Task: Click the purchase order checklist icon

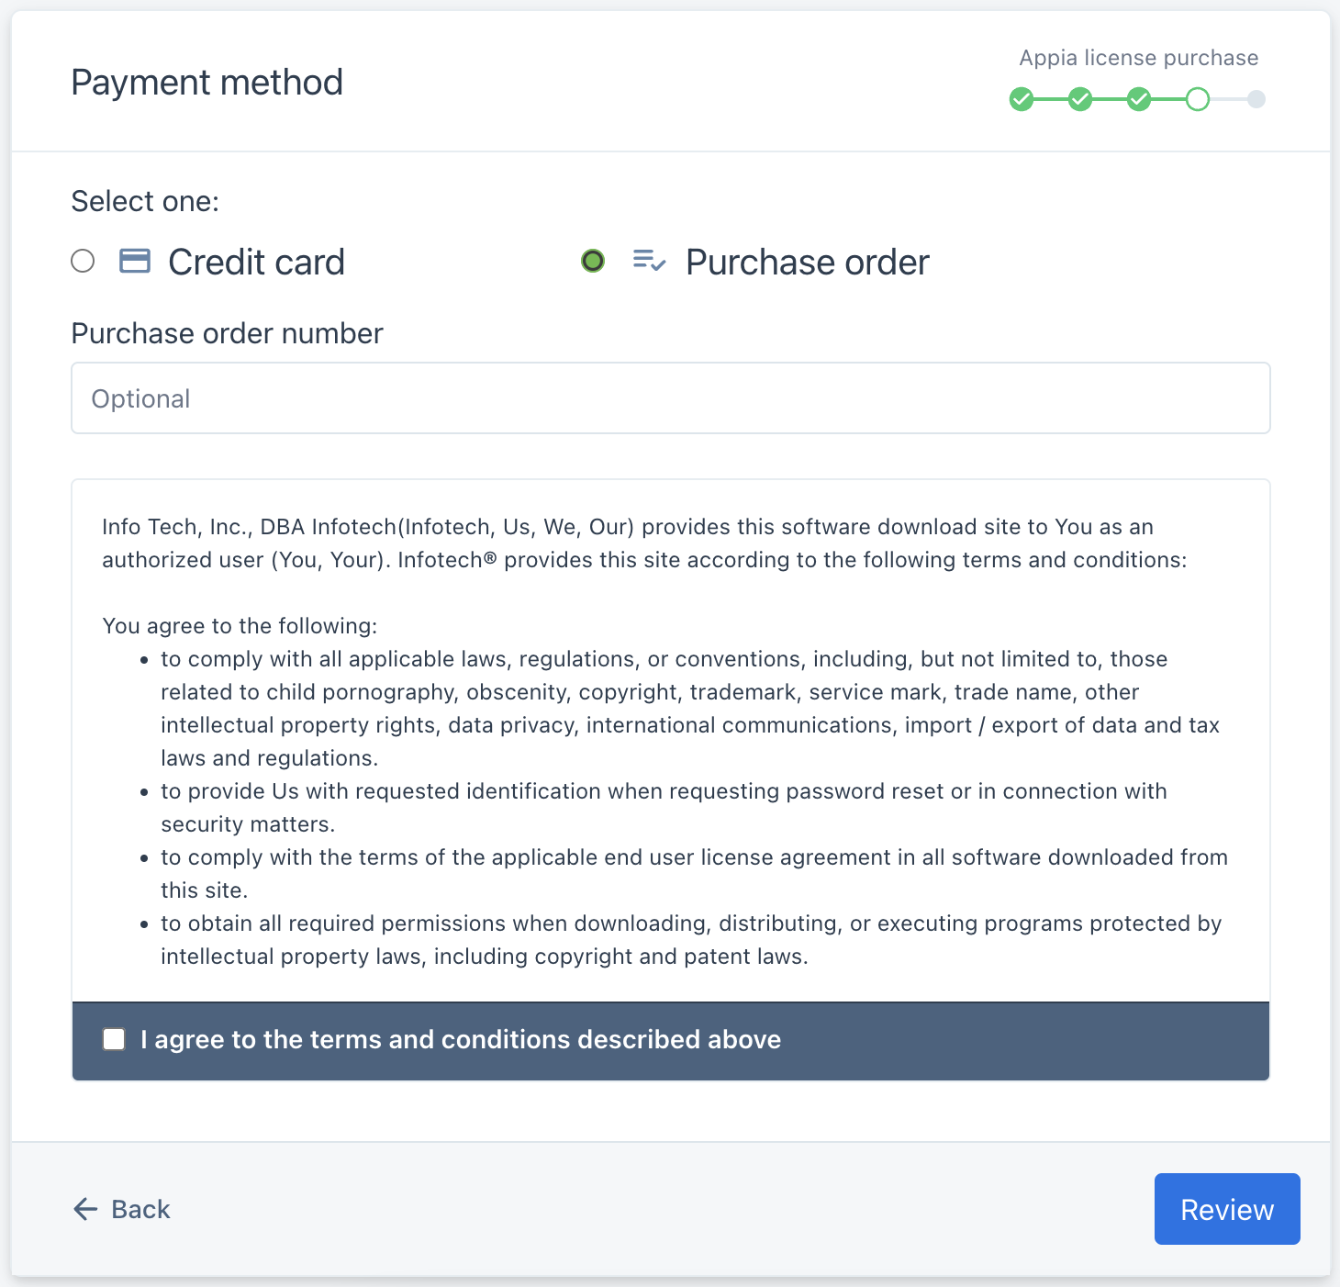Action: (x=649, y=262)
